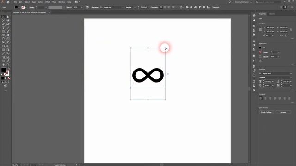Screen dimensions: 296x166
Task: Toggle align left paragraph button in control bar
Action: pos(161,7)
